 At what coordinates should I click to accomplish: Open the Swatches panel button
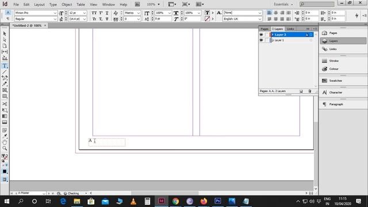[x=343, y=80]
